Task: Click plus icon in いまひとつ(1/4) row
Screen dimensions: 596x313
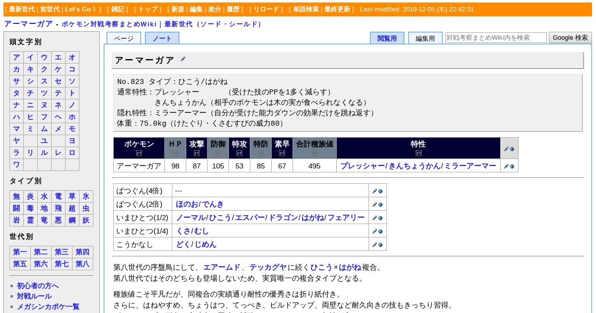Action: 380,231
